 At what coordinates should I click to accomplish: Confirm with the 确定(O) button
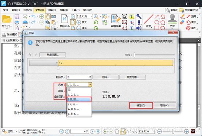pos(141,106)
